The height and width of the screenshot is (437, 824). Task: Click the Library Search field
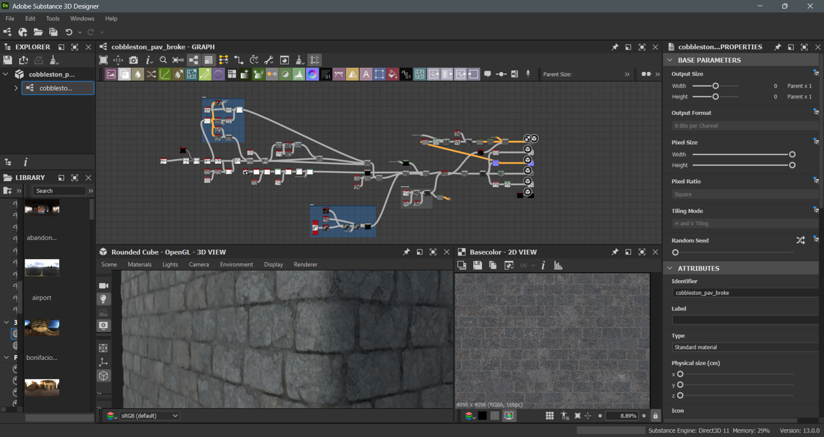coord(59,191)
